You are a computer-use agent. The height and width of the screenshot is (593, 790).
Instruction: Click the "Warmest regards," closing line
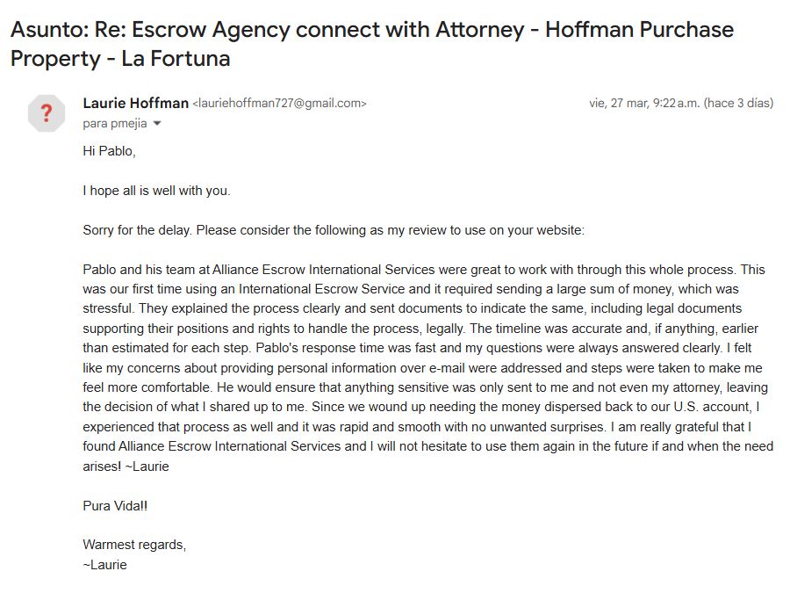[134, 545]
